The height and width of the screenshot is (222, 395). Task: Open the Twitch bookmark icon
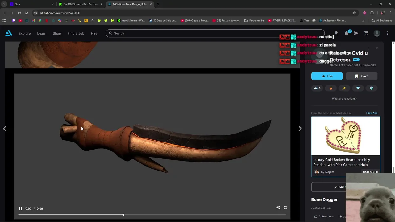coord(14,21)
